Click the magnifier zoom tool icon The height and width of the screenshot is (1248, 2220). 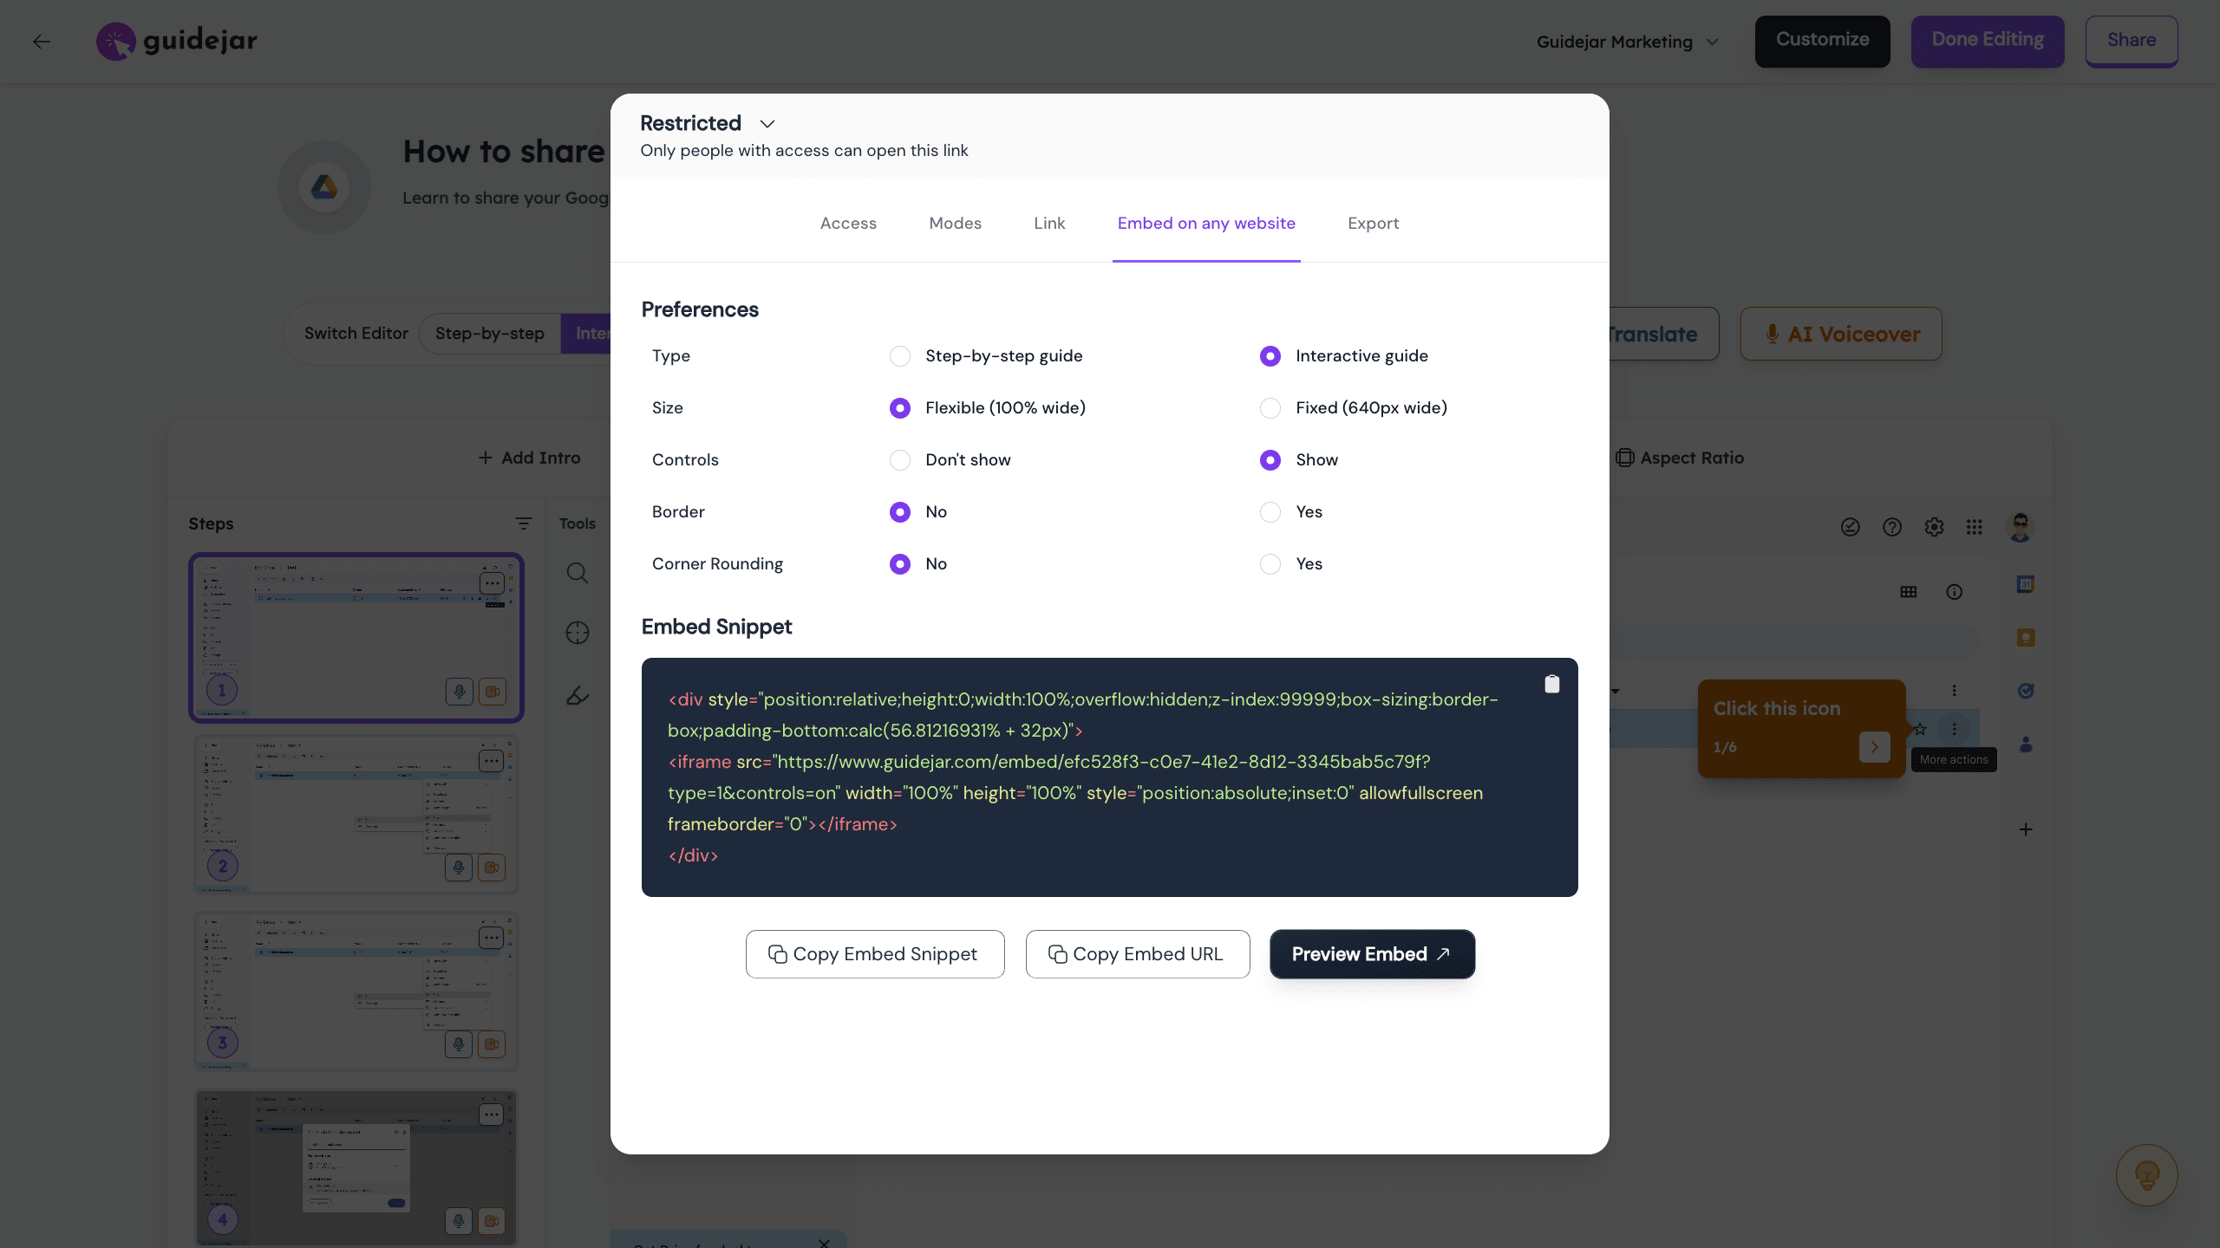point(578,573)
